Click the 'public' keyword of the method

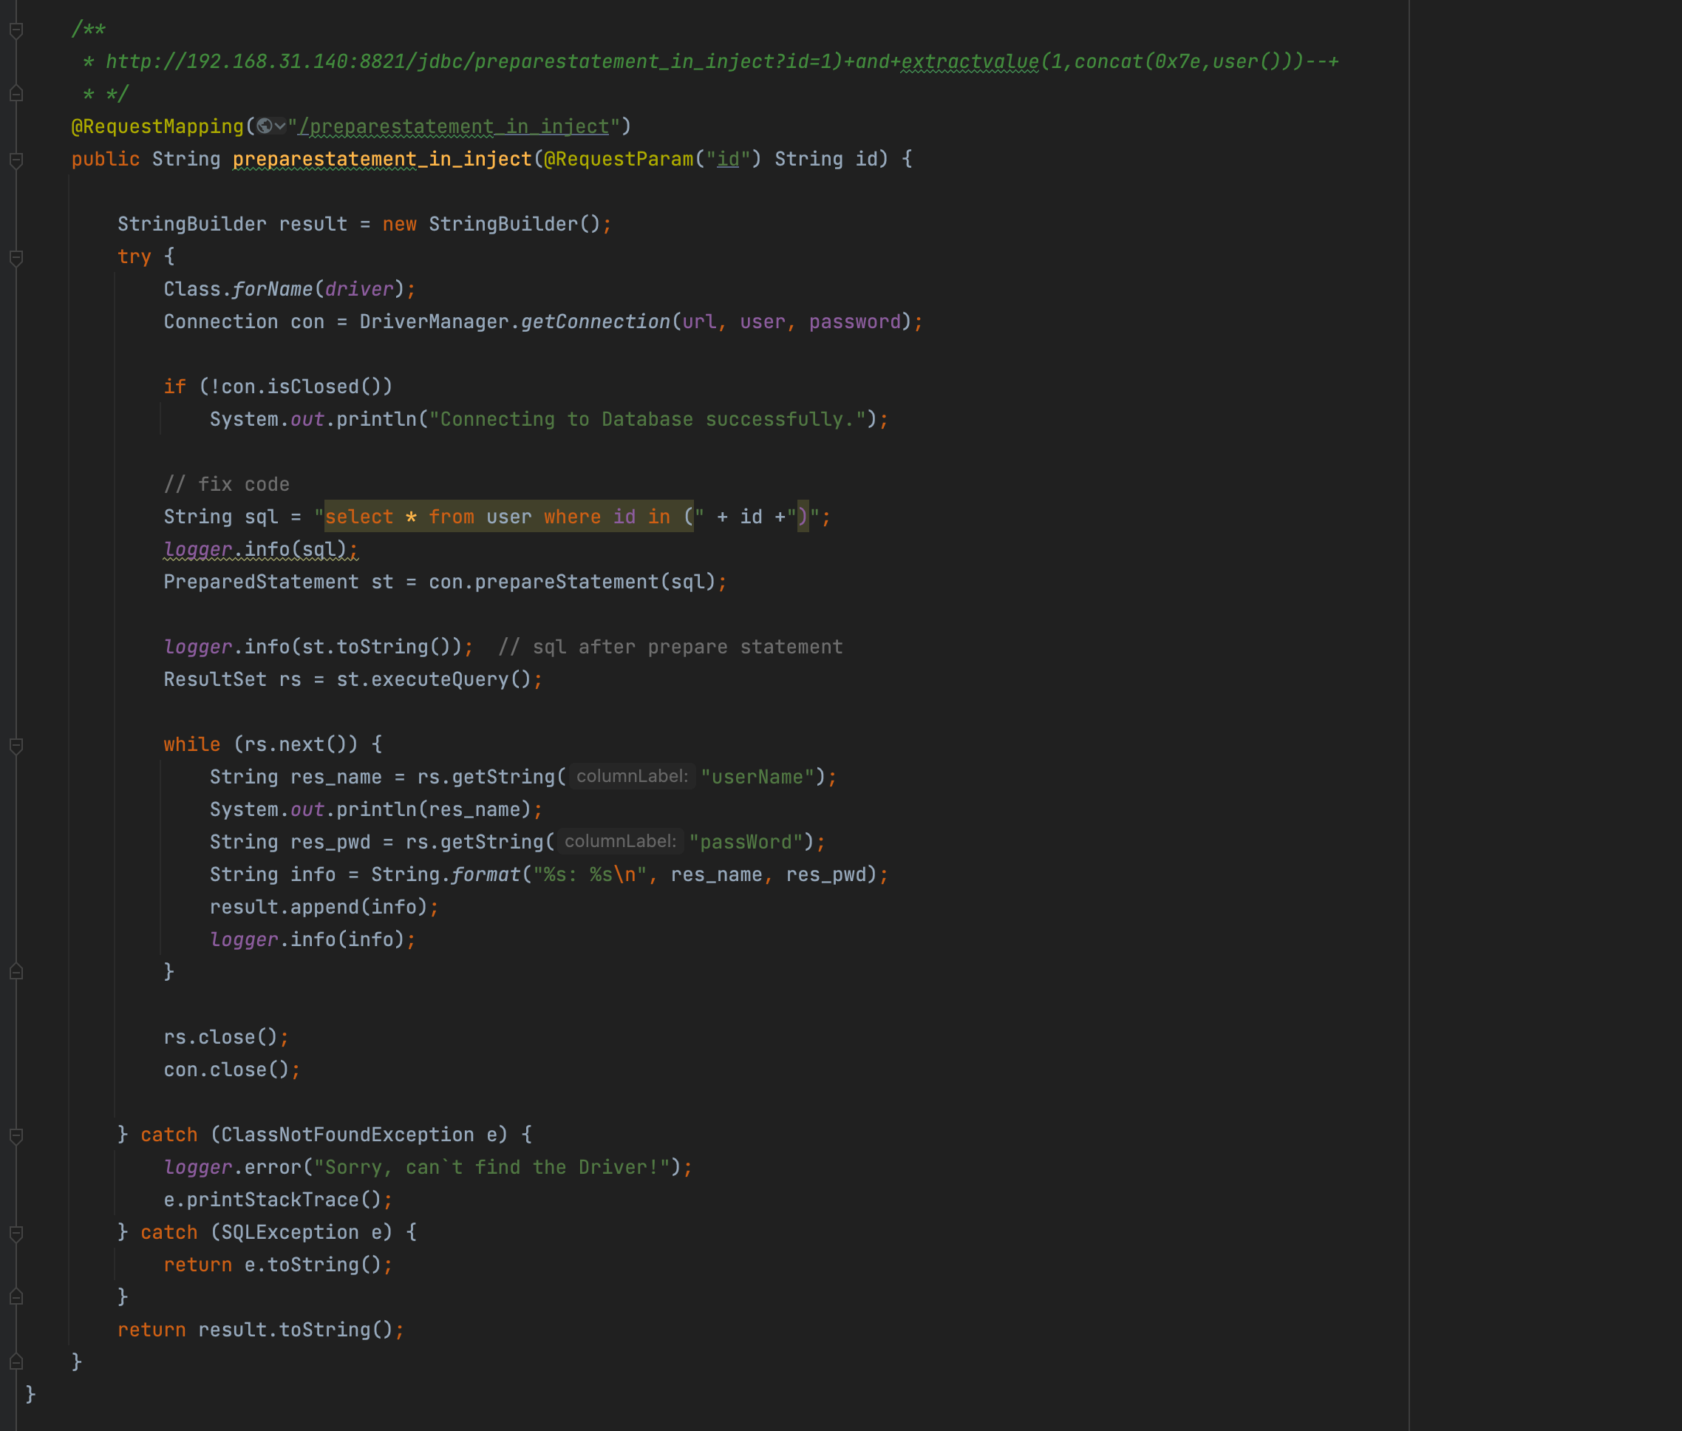tap(106, 160)
